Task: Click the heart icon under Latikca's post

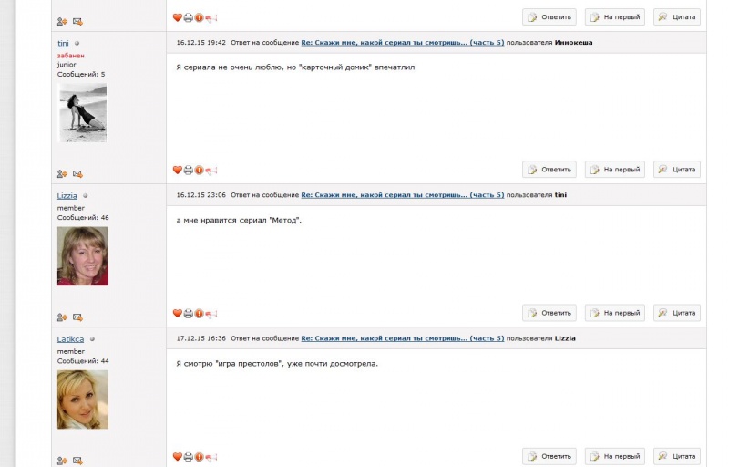Action: pos(177,457)
